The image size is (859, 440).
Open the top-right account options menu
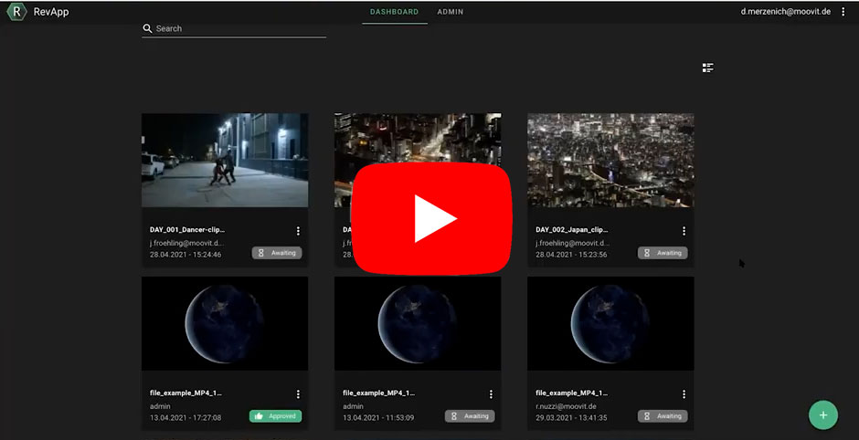(843, 12)
